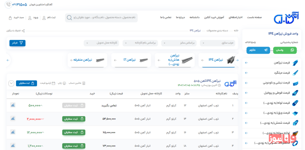305x150 pixels.
Task: Click the WhatsApp button واتساپ
Action: pos(285,50)
